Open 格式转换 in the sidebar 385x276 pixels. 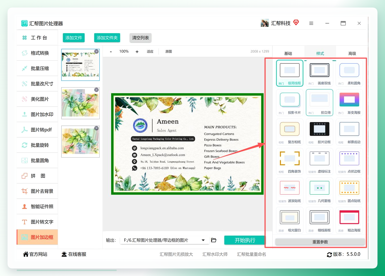[37, 53]
